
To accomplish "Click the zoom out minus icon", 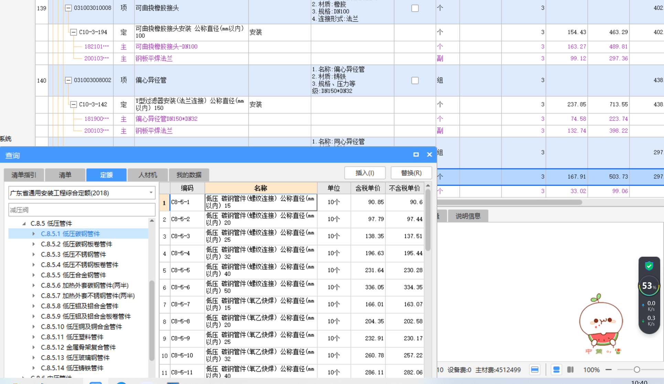I will [609, 370].
